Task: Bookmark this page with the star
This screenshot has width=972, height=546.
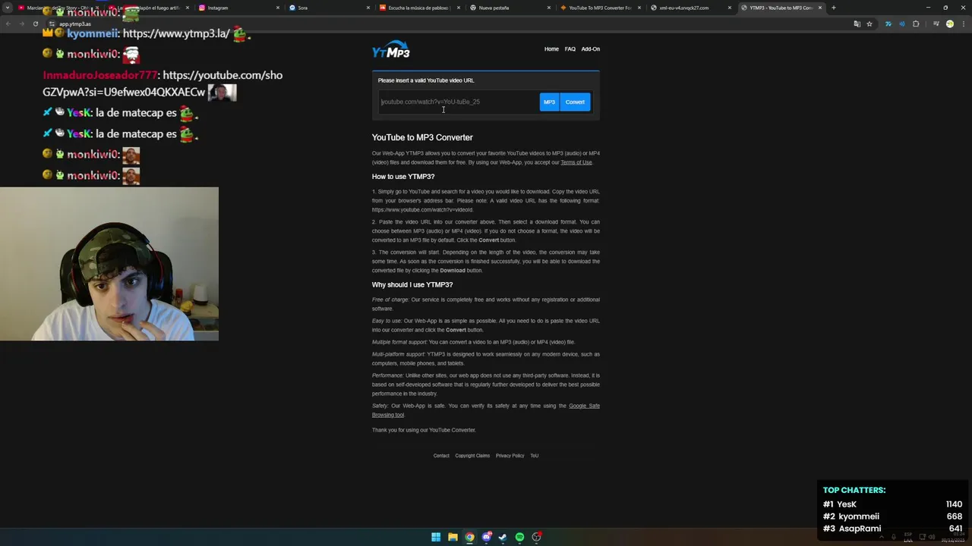Action: [869, 24]
